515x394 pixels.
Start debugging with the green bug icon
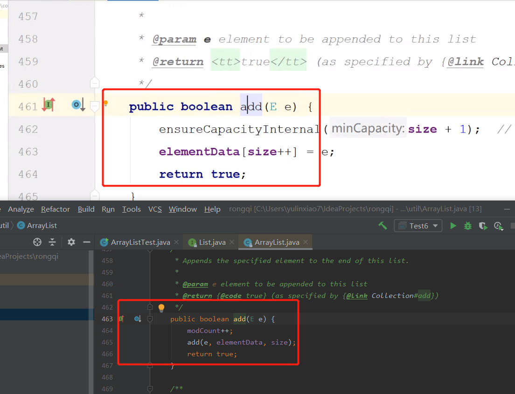click(x=468, y=226)
